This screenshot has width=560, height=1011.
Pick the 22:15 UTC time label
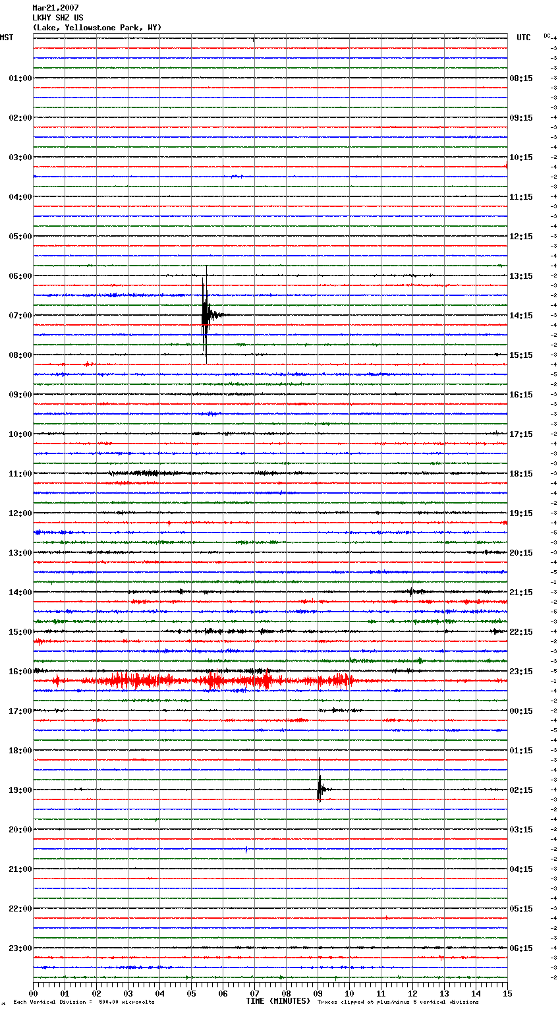click(x=521, y=632)
